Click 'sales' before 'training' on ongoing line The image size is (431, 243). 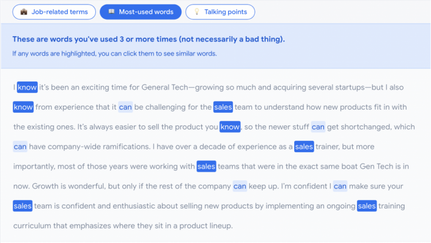[367, 206]
